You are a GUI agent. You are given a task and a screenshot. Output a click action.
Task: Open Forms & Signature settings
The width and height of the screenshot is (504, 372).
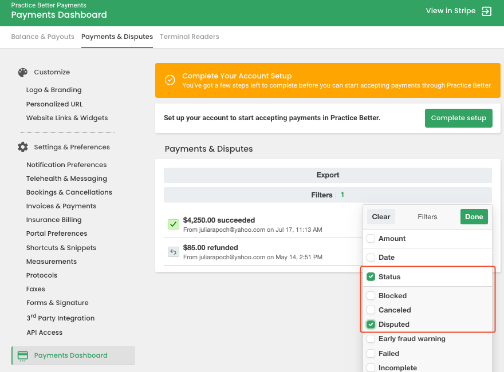(x=57, y=303)
